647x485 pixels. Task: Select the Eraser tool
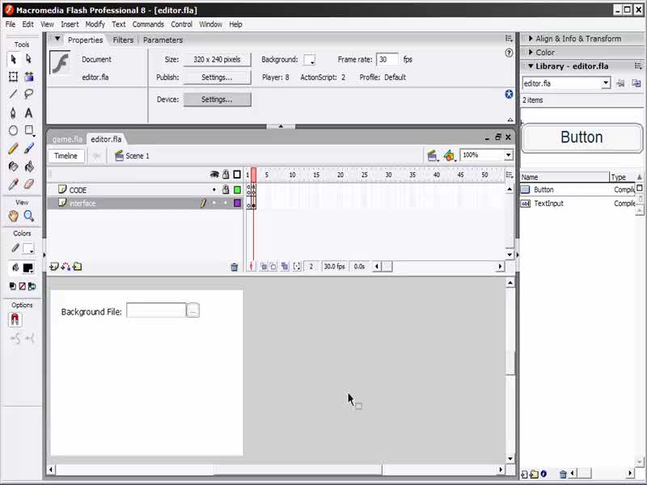pos(29,184)
